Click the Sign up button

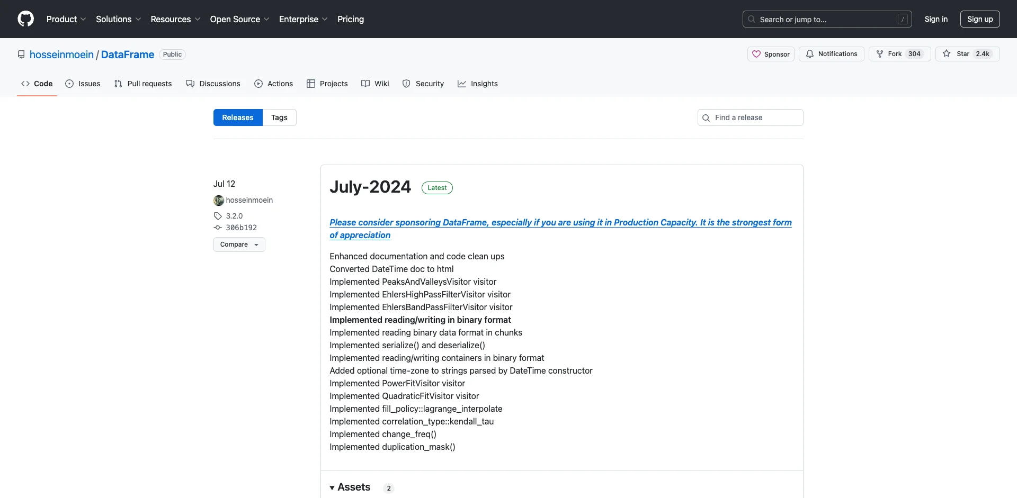[x=980, y=19]
